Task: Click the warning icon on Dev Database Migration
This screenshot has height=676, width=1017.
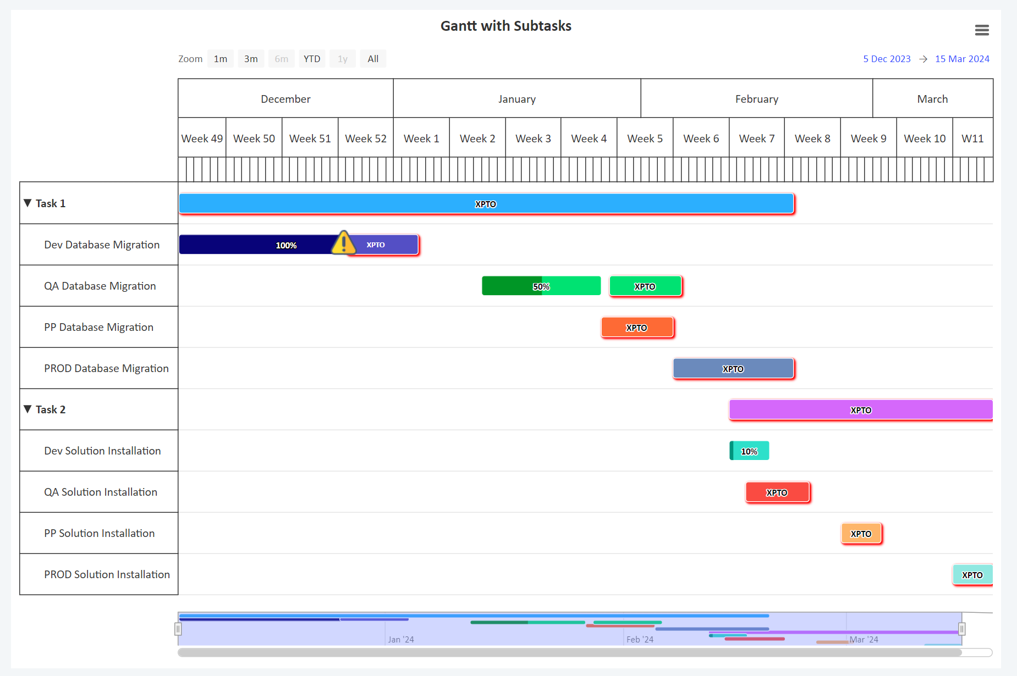Action: click(x=344, y=243)
